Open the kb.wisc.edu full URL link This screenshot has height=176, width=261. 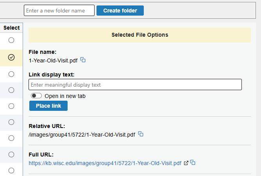click(105, 163)
